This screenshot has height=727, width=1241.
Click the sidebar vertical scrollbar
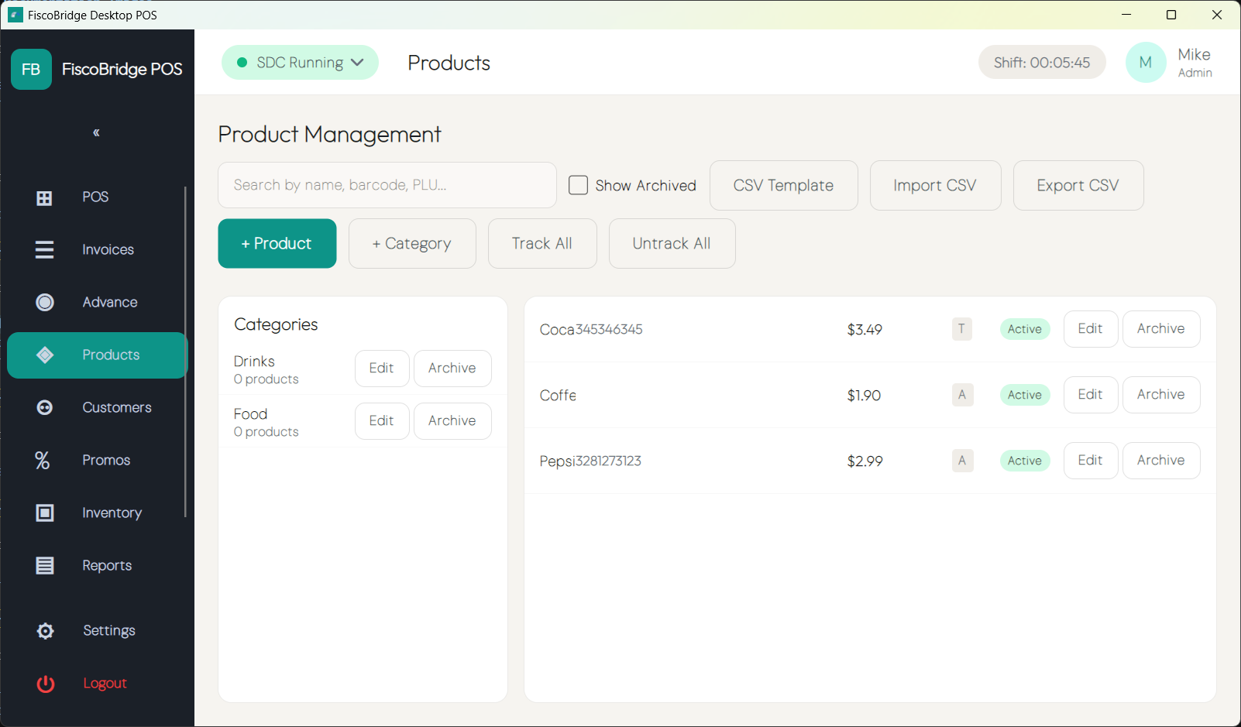pos(185,351)
